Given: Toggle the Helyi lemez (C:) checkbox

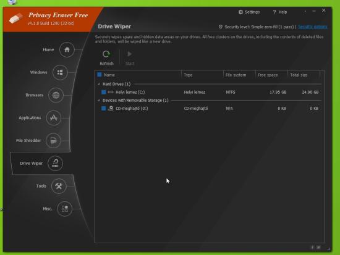Looking at the screenshot, I should click(104, 92).
